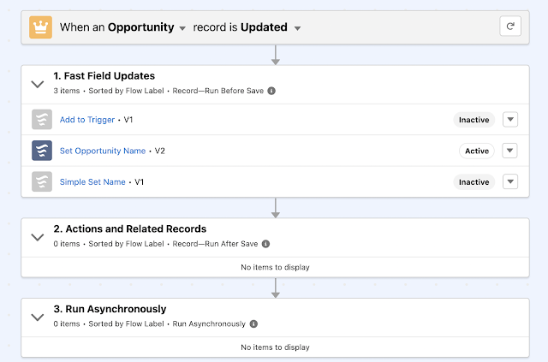Click info icon in Fast Field Updates

271,90
